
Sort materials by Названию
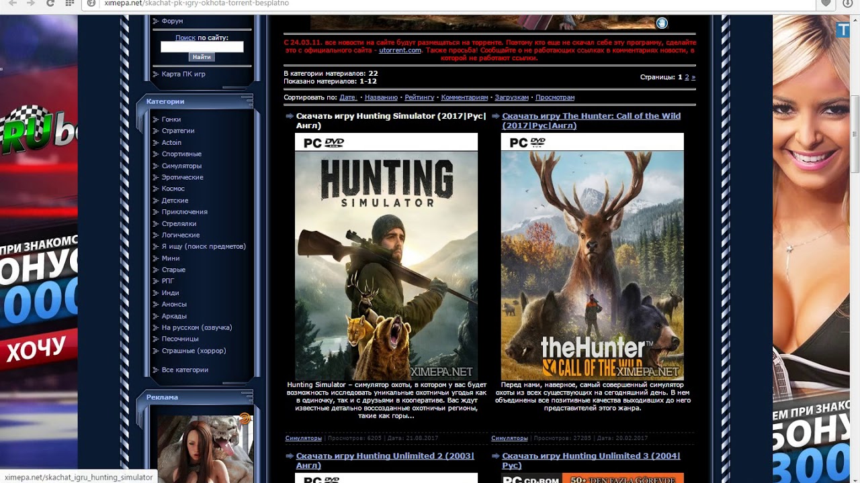click(381, 98)
